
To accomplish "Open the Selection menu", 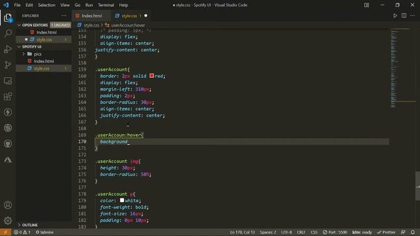I will pyautogui.click(x=47, y=5).
